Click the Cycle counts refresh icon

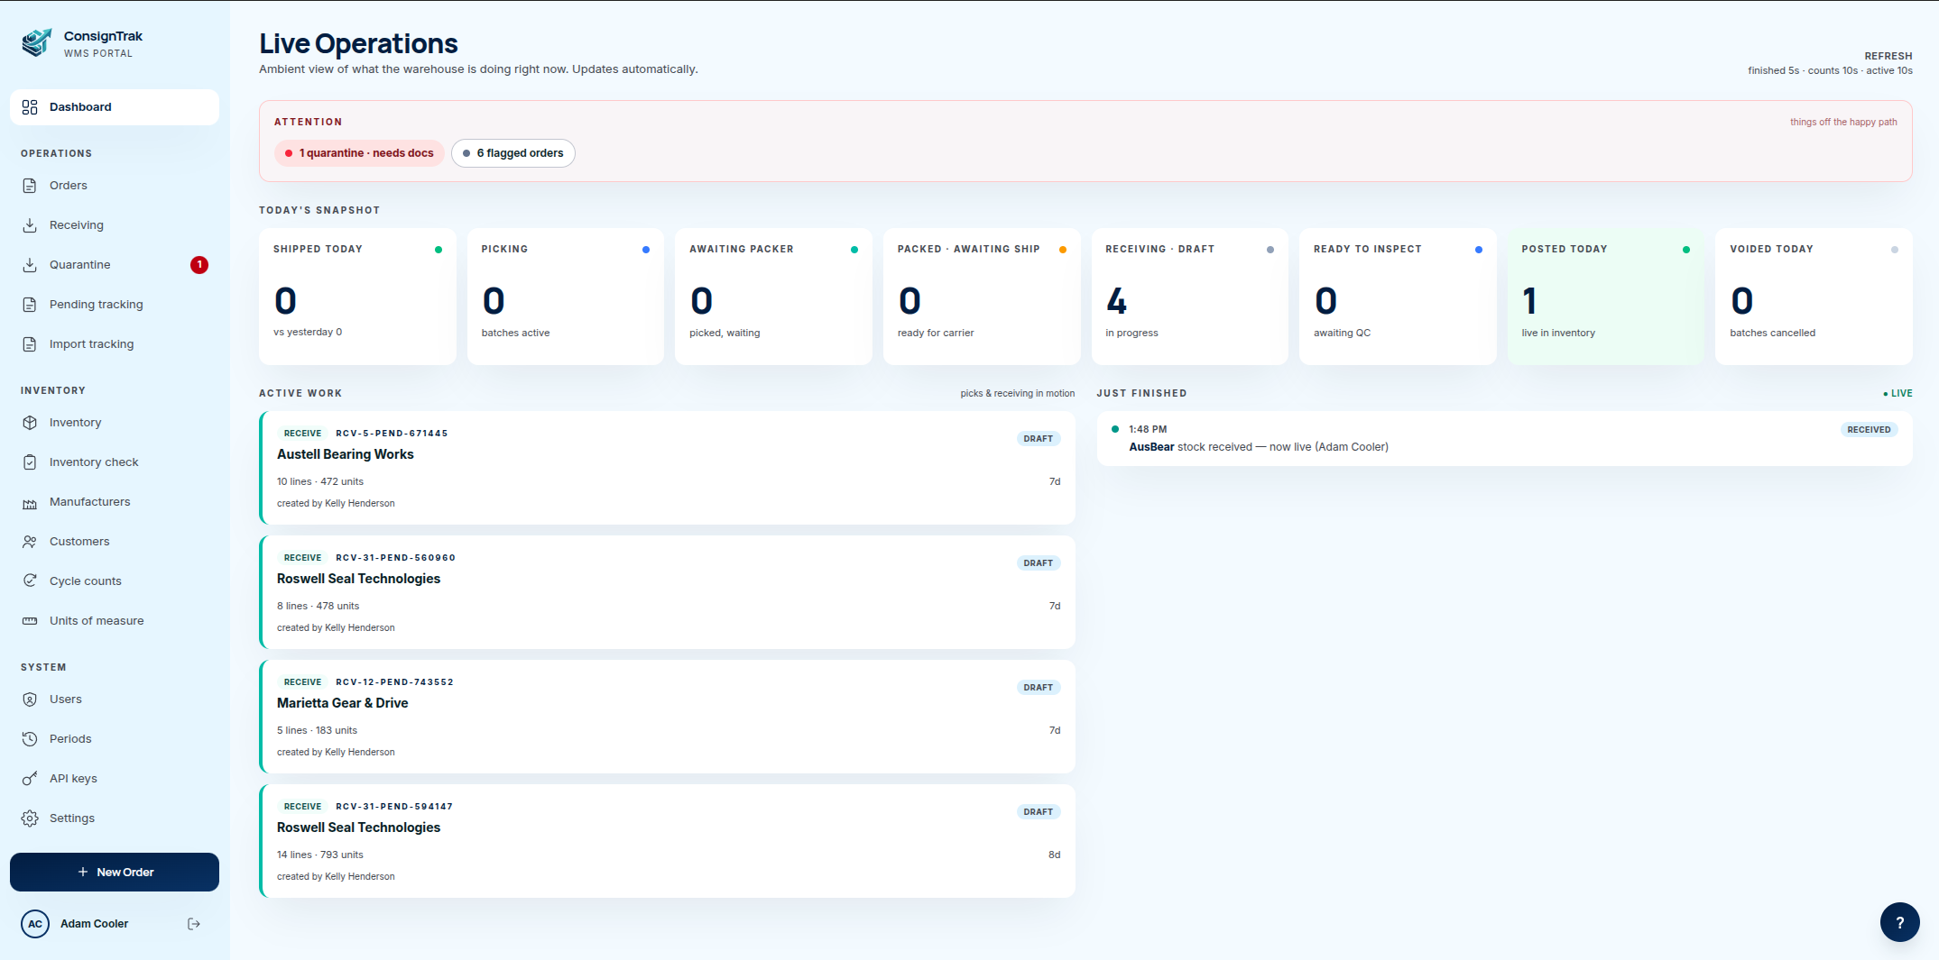click(30, 581)
